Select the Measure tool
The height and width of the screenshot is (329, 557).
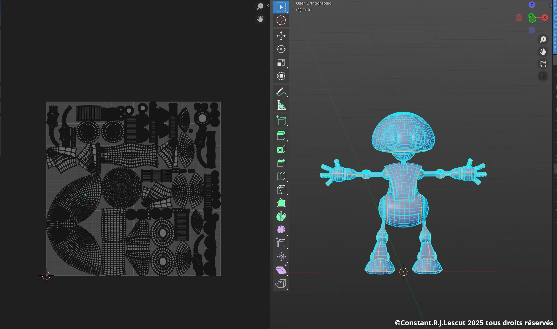click(x=281, y=105)
